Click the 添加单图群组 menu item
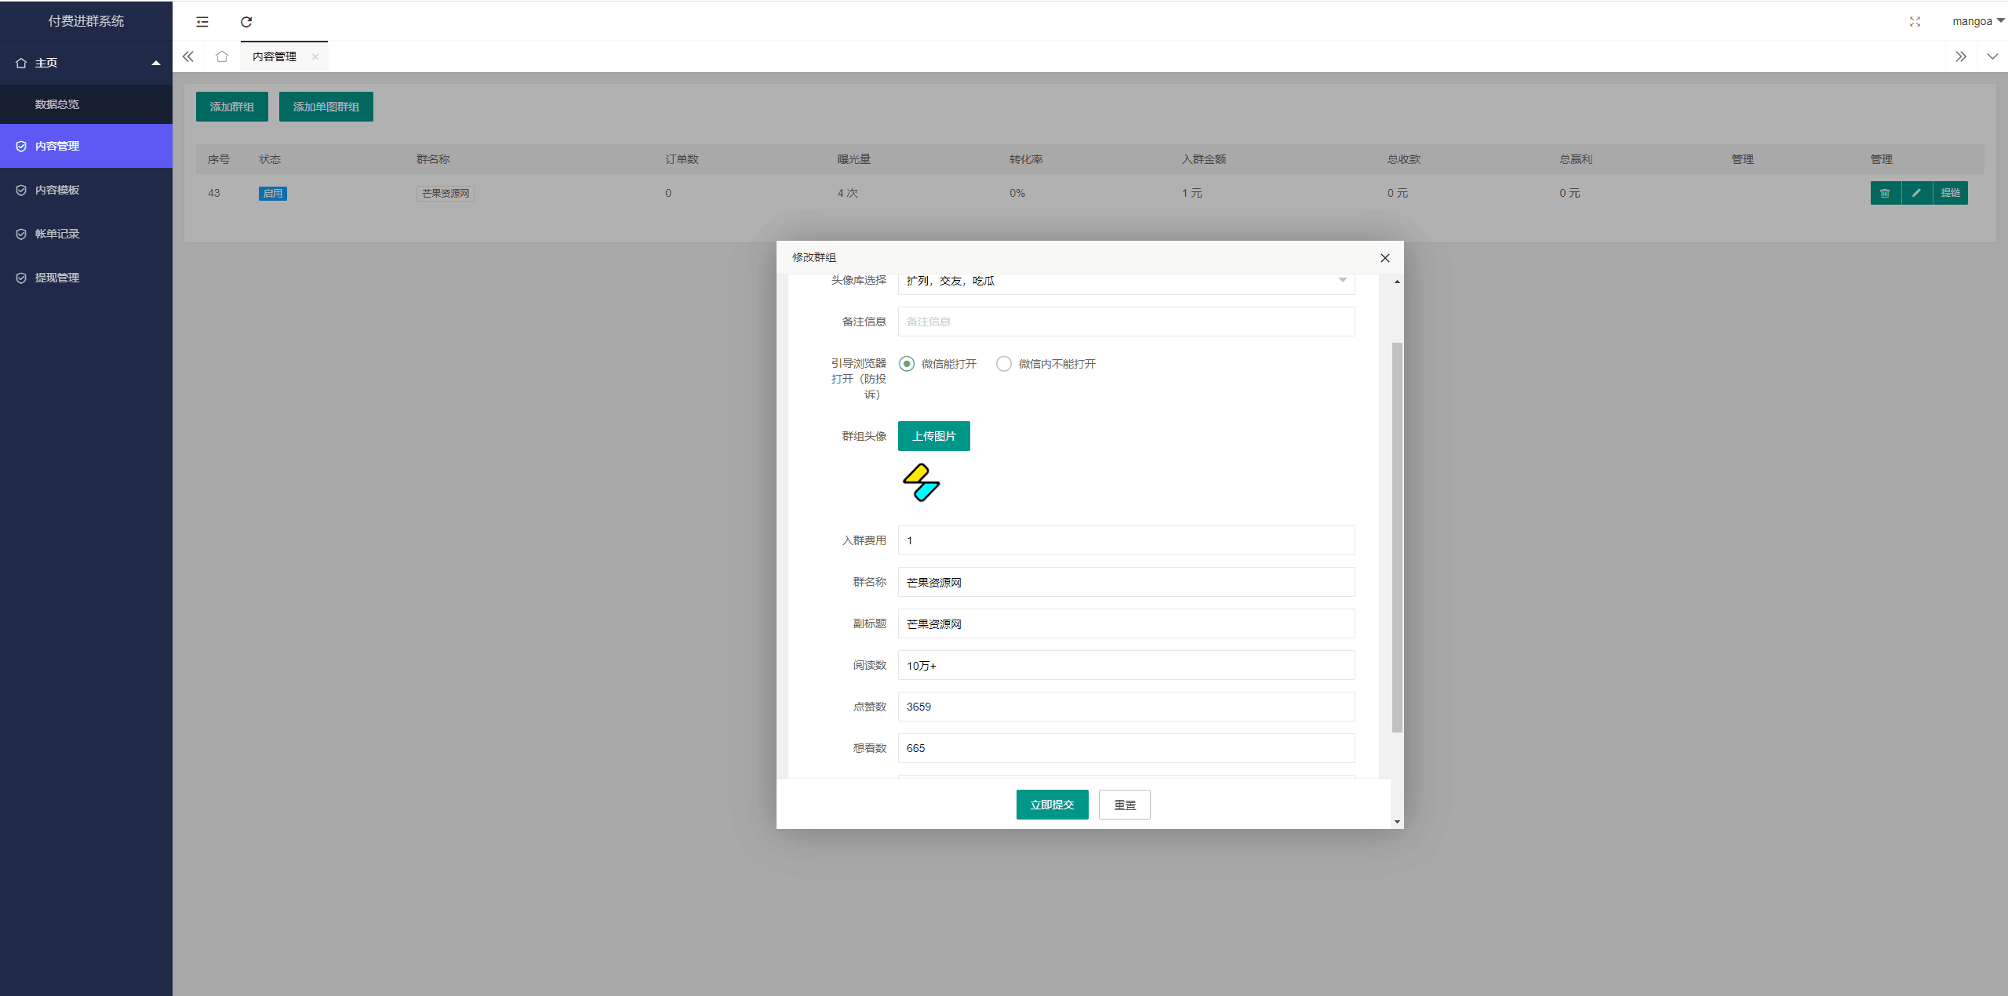Image resolution: width=2008 pixels, height=996 pixels. click(326, 106)
